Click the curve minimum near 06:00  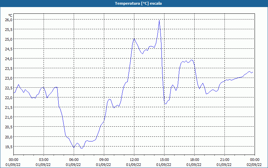74,147
